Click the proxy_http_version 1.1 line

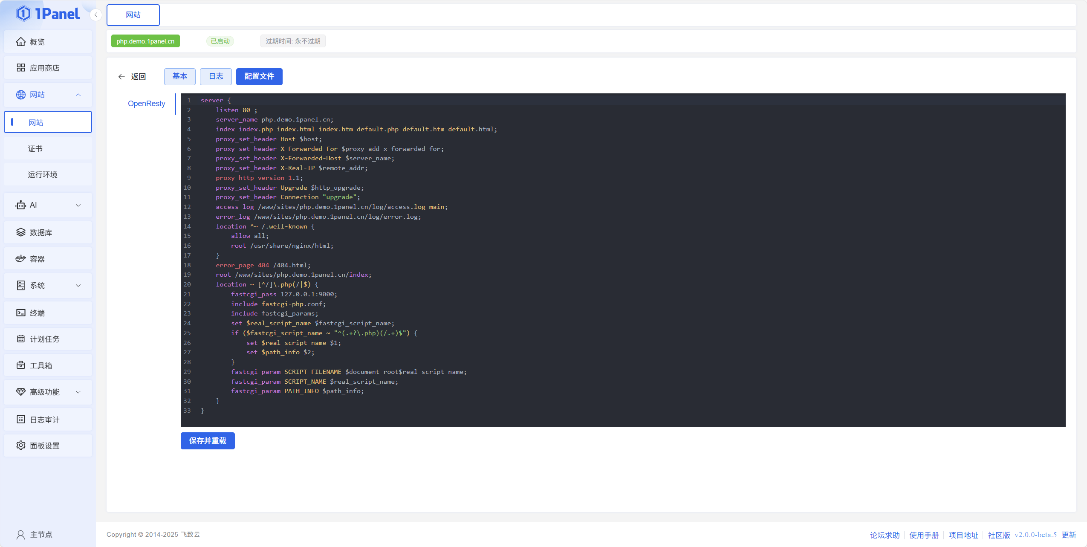259,178
